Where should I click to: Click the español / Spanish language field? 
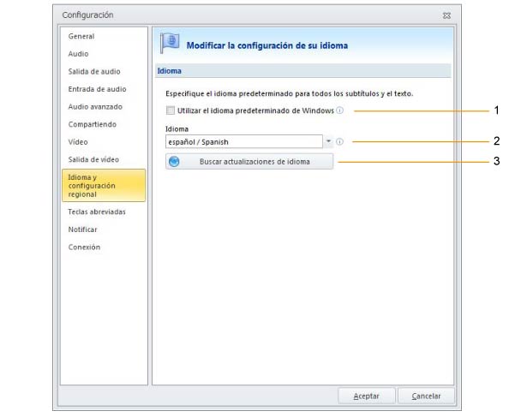click(x=244, y=142)
